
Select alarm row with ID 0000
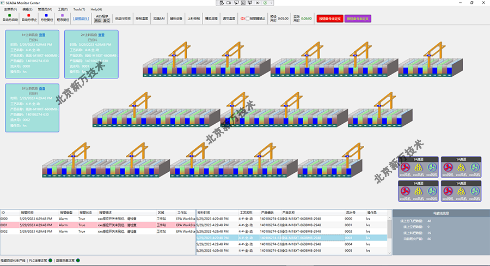[98, 219]
